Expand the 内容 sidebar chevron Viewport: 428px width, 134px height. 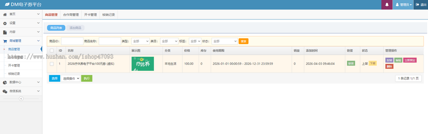point(38,32)
